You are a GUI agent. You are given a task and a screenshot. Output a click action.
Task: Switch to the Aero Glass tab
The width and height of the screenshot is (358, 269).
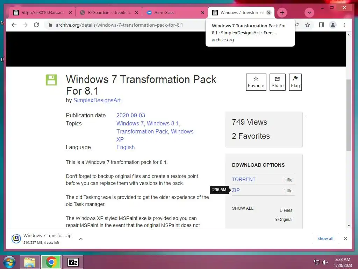pyautogui.click(x=175, y=13)
